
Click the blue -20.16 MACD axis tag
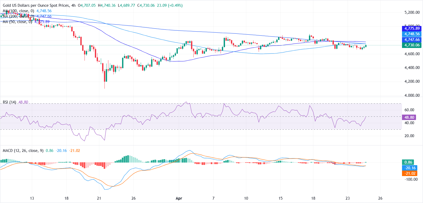click(x=410, y=168)
